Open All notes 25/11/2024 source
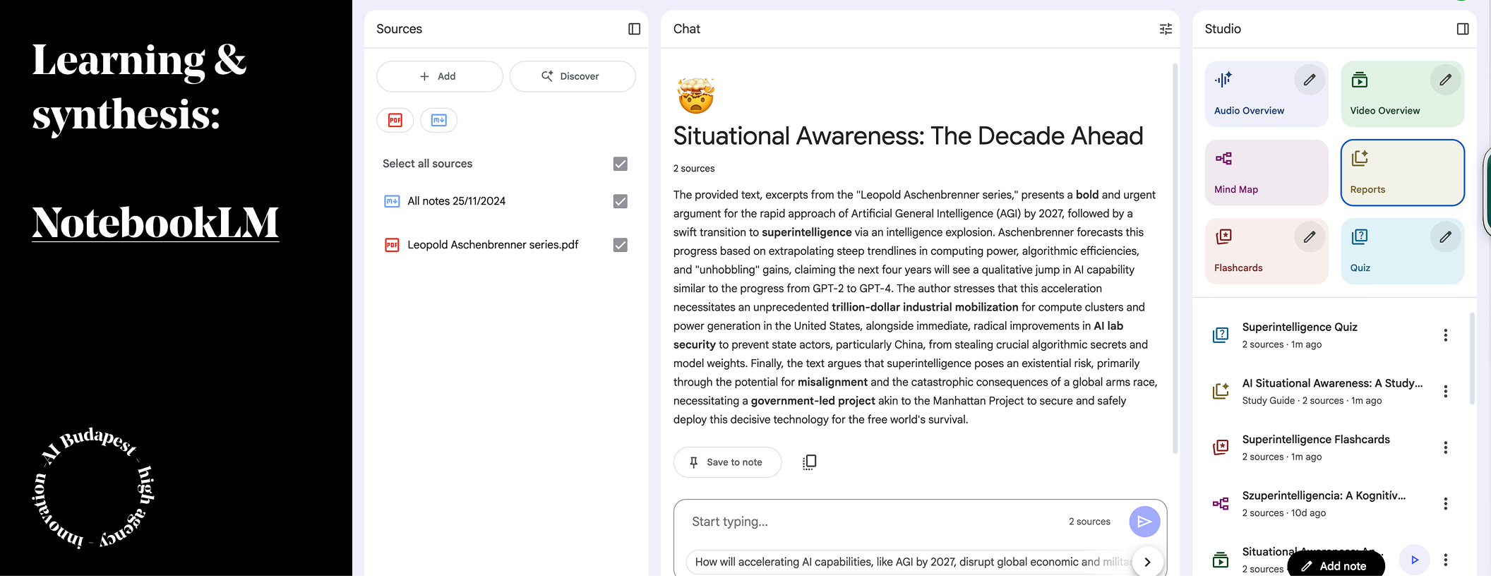Screen dimensions: 1491x578 456,201
